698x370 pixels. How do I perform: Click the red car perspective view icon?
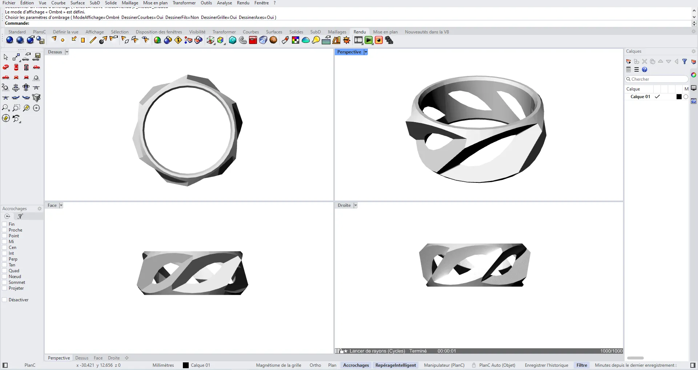[6, 67]
